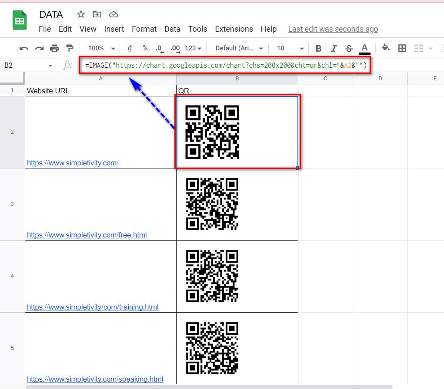Click the formula bar input field

pos(225,65)
